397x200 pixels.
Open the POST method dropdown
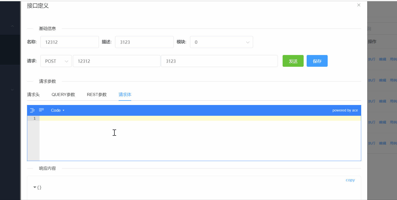click(56, 61)
